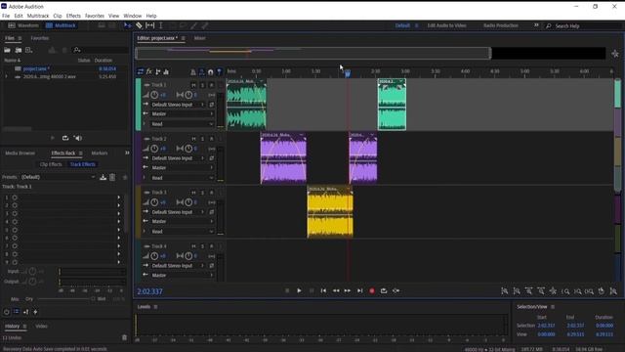Import File icon in Files panel
The image size is (625, 352).
19,50
